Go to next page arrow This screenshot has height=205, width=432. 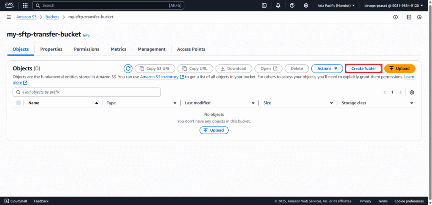(400, 92)
